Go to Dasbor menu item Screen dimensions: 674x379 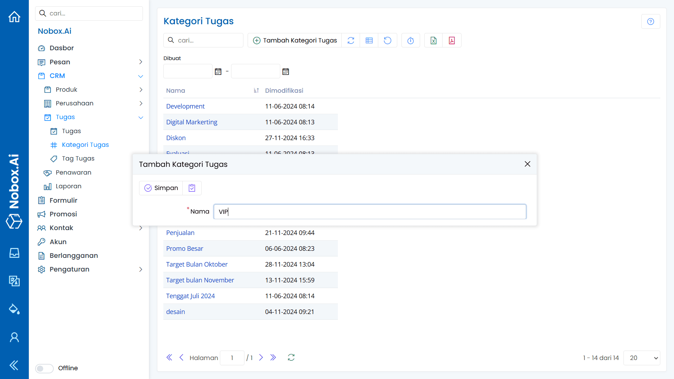(61, 48)
